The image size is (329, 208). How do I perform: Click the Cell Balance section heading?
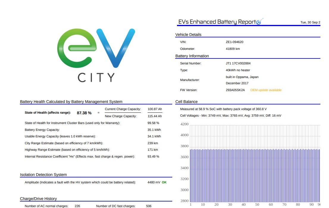click(187, 102)
